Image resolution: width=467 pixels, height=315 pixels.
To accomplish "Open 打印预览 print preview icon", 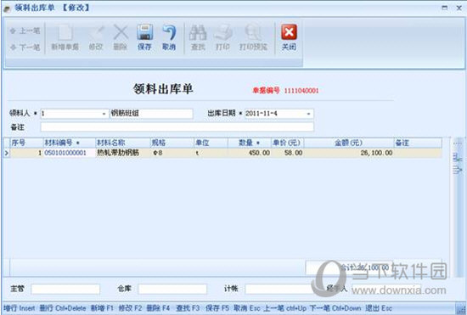I will click(254, 37).
